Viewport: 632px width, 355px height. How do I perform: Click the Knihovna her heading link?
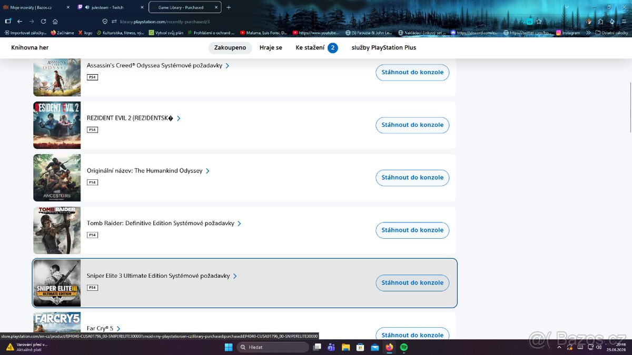coord(30,48)
